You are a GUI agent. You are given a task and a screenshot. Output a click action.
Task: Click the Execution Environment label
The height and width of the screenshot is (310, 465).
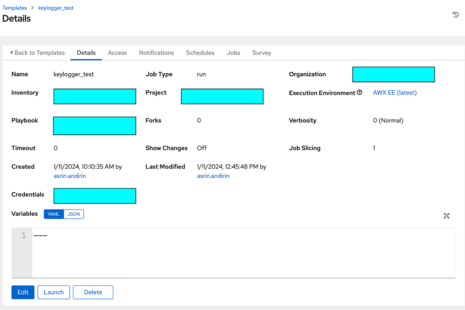[322, 93]
